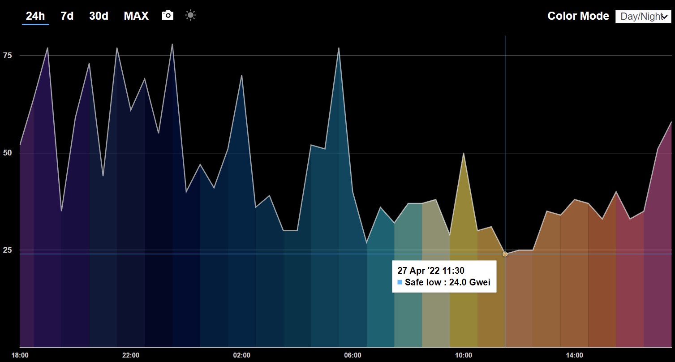Viewport: 675px width, 362px height.
Task: Take a chart snapshot with camera icon
Action: [x=168, y=16]
